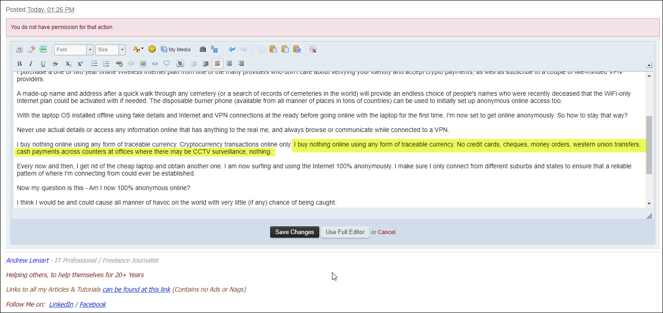Click the decrease indent icon
The width and height of the screenshot is (663, 313).
(x=194, y=64)
